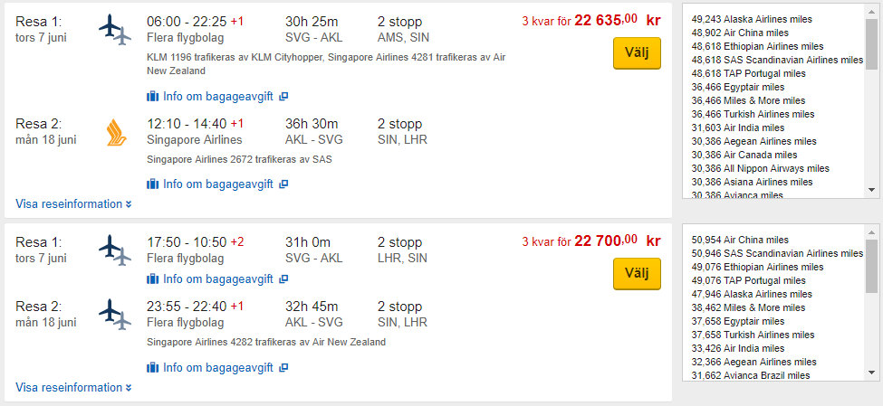Click suitcase icon beside first baggage fee info

click(153, 96)
